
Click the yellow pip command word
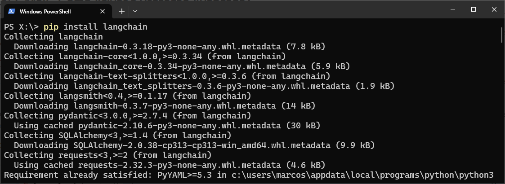point(51,27)
